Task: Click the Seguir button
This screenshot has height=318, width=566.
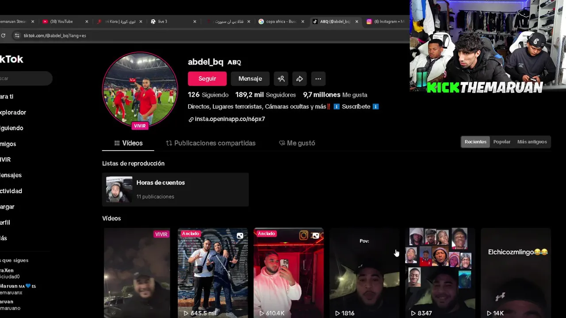Action: pyautogui.click(x=207, y=79)
